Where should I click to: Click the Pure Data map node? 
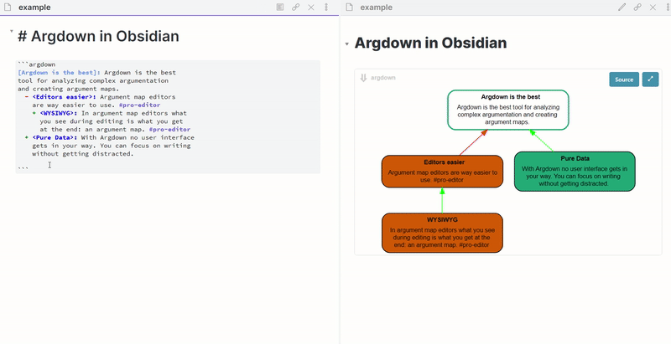[575, 171]
